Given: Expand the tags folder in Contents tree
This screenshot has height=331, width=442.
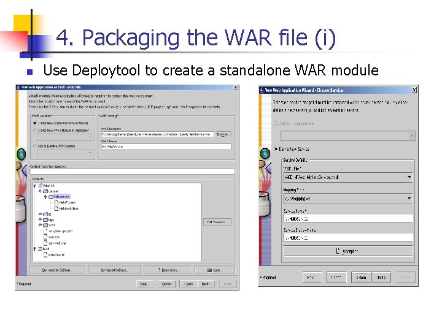Looking at the screenshot, I should pyautogui.click(x=40, y=219).
